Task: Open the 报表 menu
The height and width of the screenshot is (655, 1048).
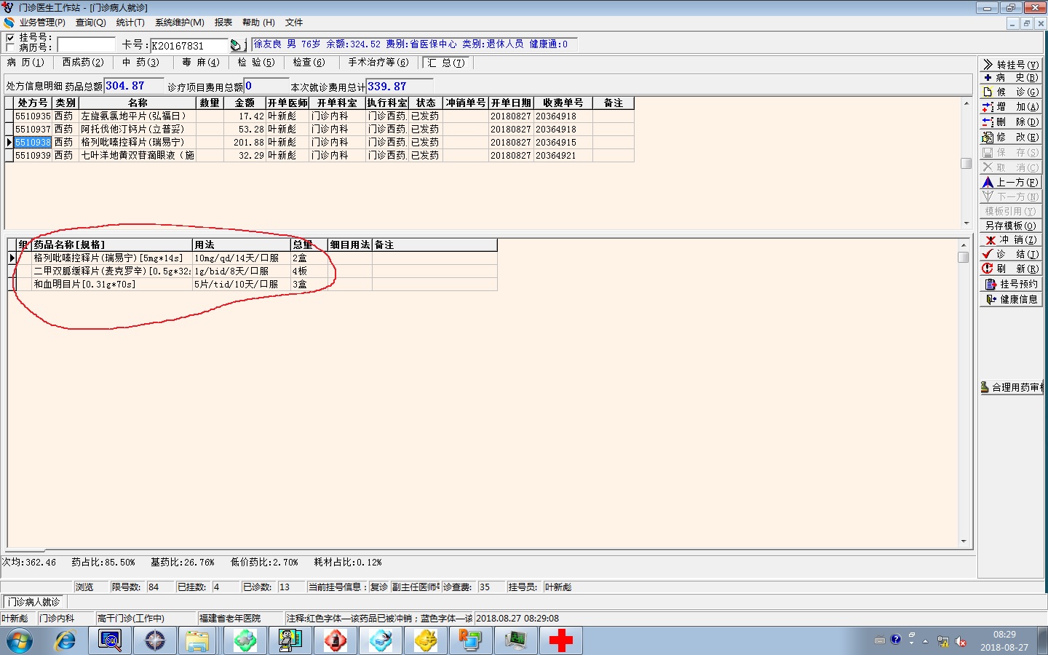Action: pyautogui.click(x=223, y=23)
